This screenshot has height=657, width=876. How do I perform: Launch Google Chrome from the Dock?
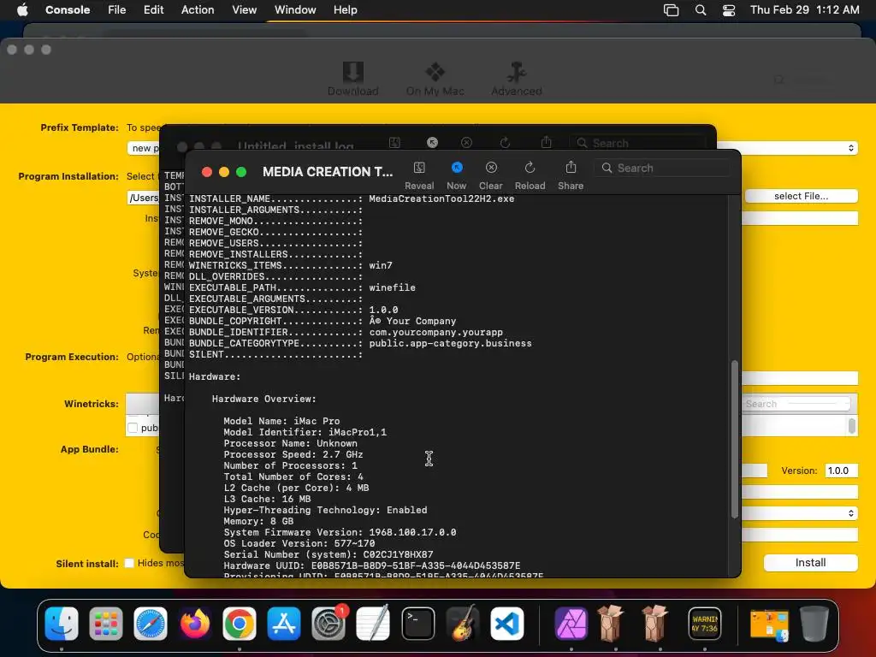pos(240,624)
